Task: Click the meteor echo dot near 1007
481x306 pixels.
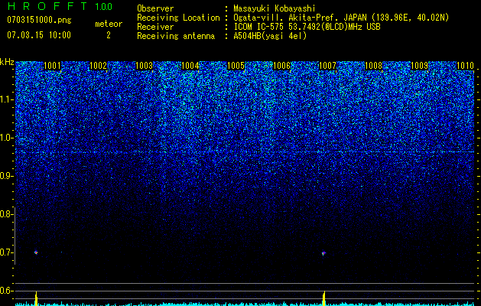Action: (323, 253)
